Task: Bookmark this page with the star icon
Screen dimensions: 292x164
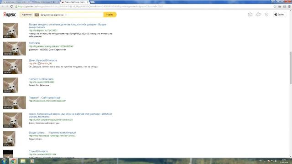Action: tap(275, 6)
